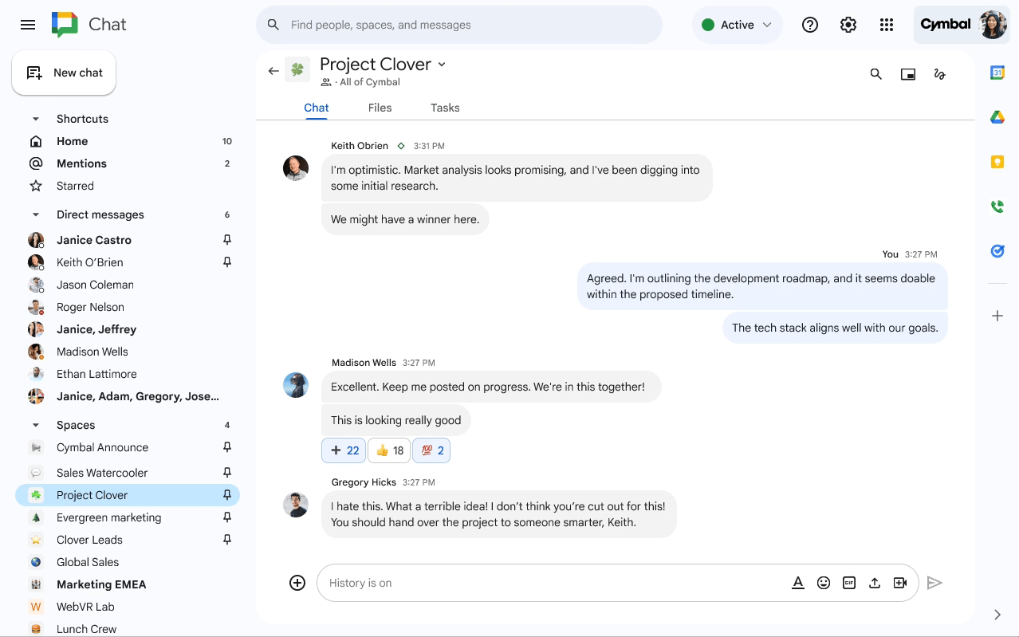Toggle the picture-in-picture view icon
This screenshot has height=637, width=1019.
[x=908, y=74]
